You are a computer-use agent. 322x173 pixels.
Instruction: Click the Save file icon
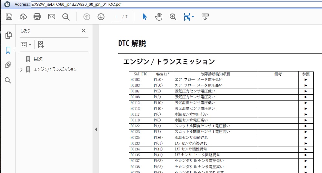pos(9,17)
